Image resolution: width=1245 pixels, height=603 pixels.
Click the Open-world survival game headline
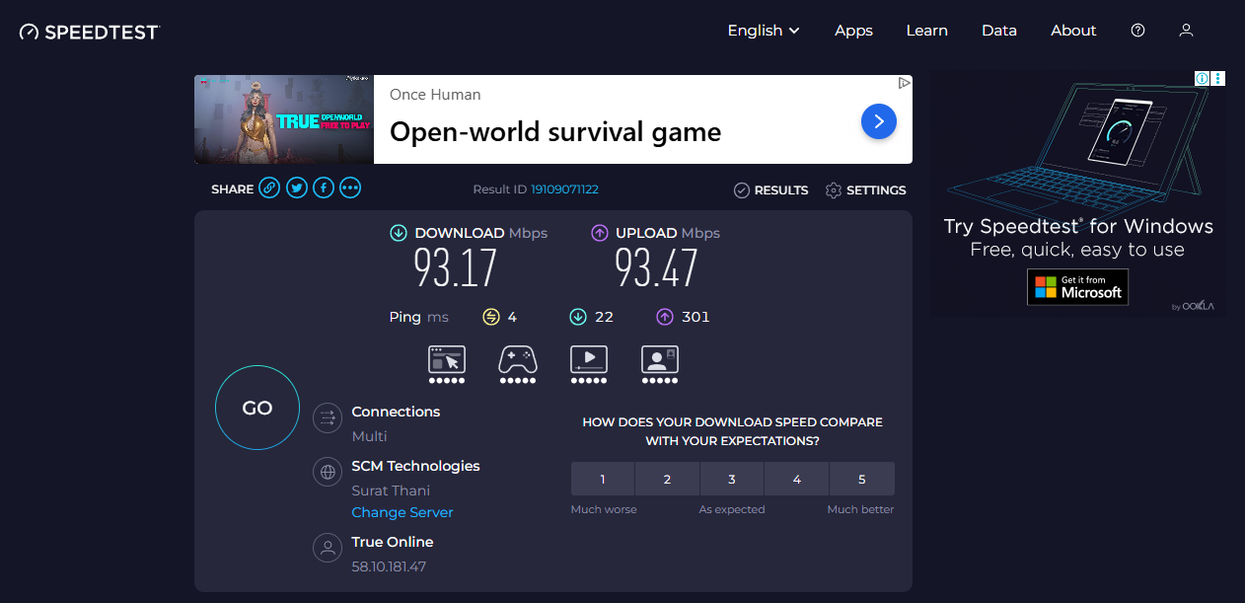pyautogui.click(x=555, y=132)
